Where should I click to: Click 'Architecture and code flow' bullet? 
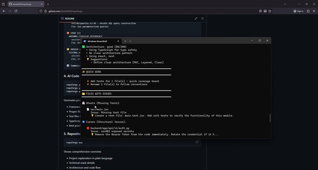coord(85,168)
